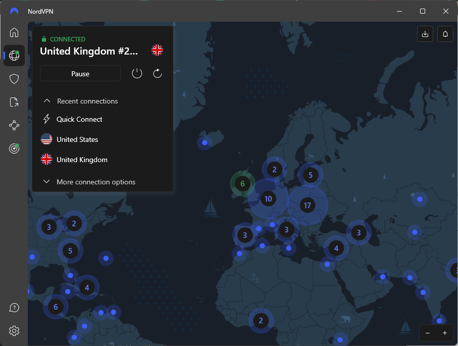This screenshot has width=458, height=346.
Task: Select the 2 cluster in West Africa
Action: [x=260, y=321]
